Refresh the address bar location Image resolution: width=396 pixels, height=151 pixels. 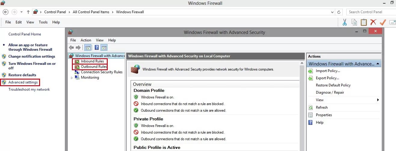point(339,12)
